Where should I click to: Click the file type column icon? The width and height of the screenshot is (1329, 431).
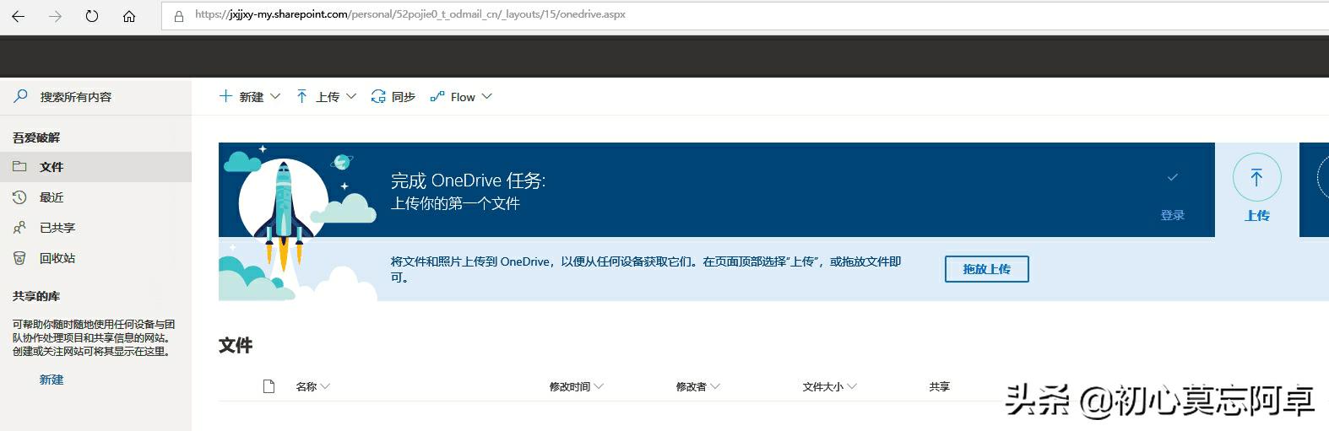(x=269, y=386)
